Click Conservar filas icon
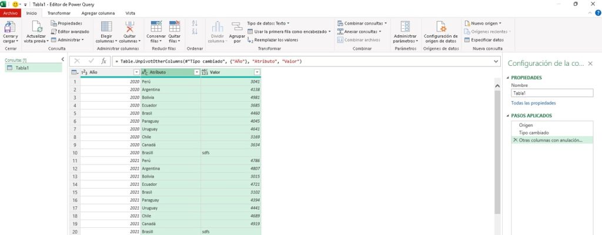This screenshot has width=602, height=235. [x=156, y=26]
